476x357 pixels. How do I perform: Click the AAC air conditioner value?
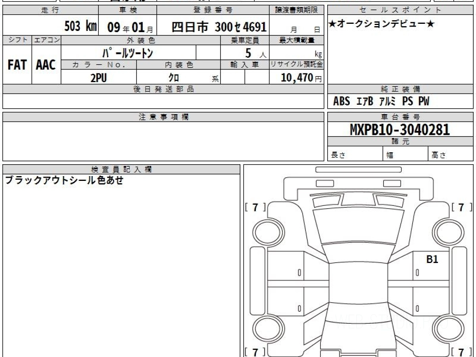tap(46, 65)
